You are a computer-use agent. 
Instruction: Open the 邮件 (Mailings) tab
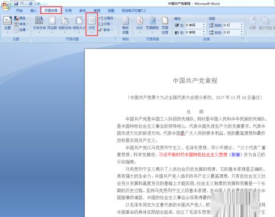[x=82, y=10]
